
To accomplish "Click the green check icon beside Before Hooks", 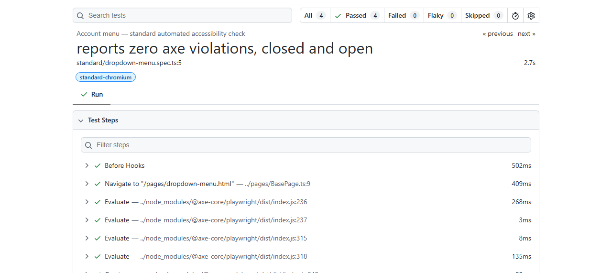I will [98, 165].
